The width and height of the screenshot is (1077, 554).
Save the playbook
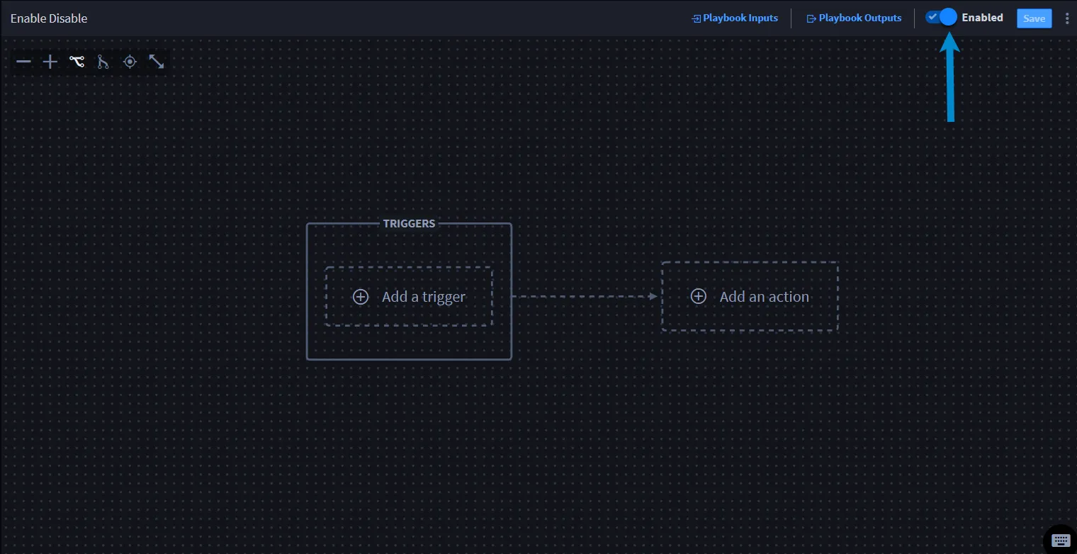click(x=1034, y=18)
